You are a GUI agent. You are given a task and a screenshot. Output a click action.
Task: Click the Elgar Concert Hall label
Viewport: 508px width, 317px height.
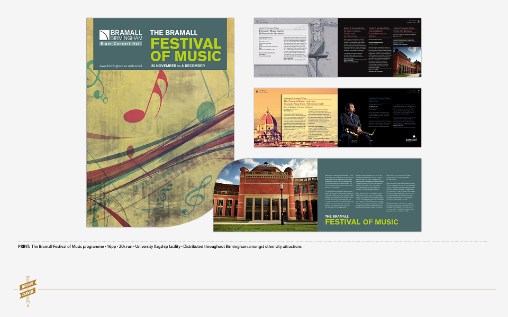coord(121,43)
